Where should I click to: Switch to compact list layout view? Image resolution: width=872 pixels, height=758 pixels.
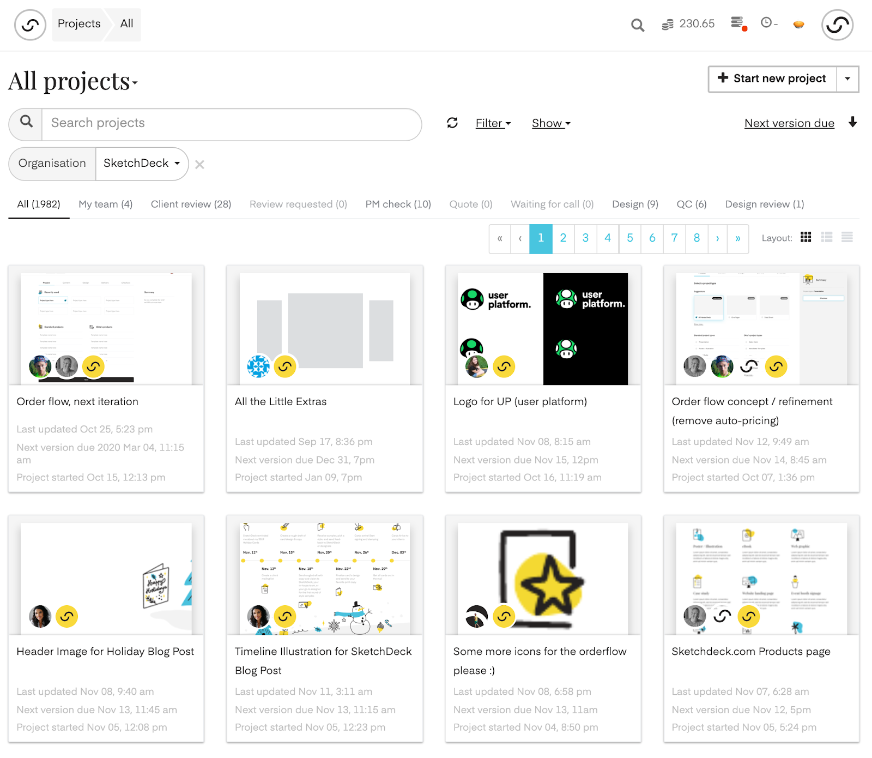click(x=847, y=237)
